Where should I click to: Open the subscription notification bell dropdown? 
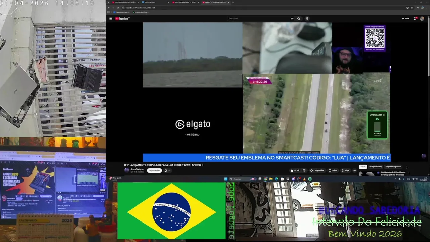167,170
